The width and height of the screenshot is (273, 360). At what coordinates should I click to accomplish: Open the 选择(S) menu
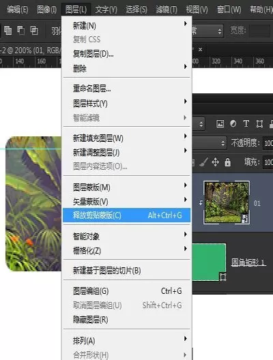pyautogui.click(x=136, y=10)
